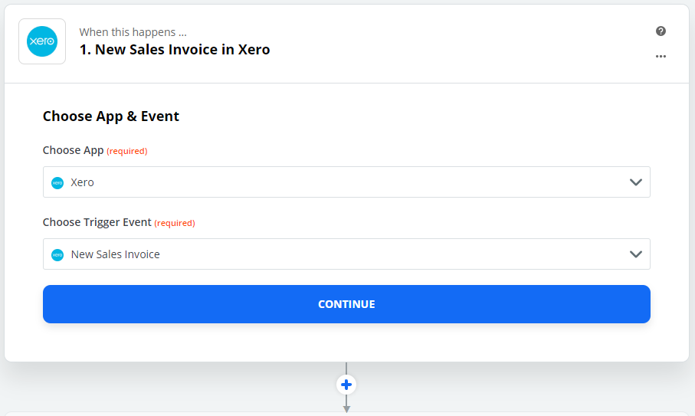
Task: Click the Xero icon in Trigger Event field
Action: [x=57, y=254]
